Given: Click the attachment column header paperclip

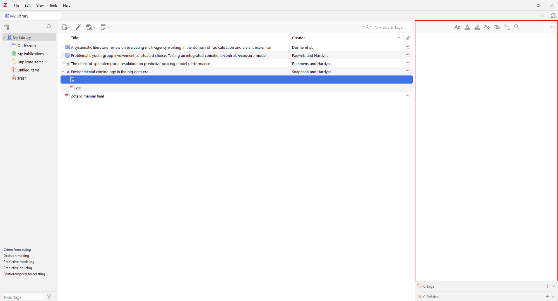Looking at the screenshot, I should coord(408,38).
